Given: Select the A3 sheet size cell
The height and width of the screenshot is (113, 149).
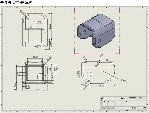Looking at the screenshot, I should [x=145, y=107].
